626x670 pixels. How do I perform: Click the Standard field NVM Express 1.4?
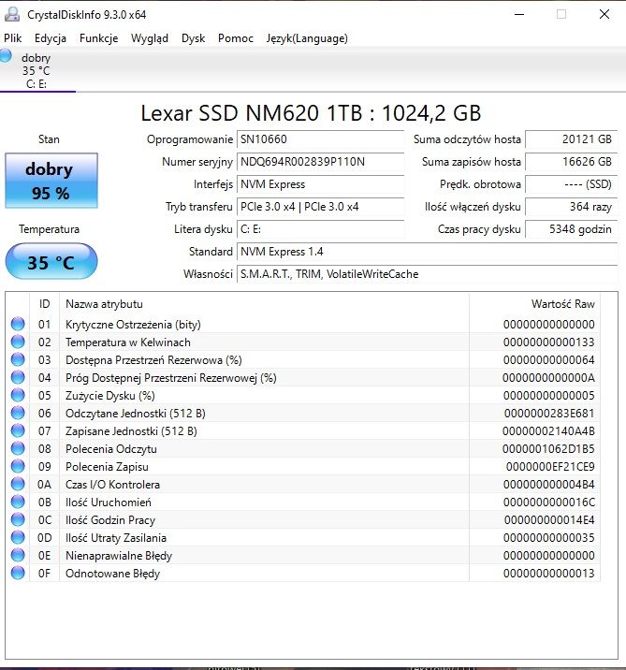click(427, 252)
